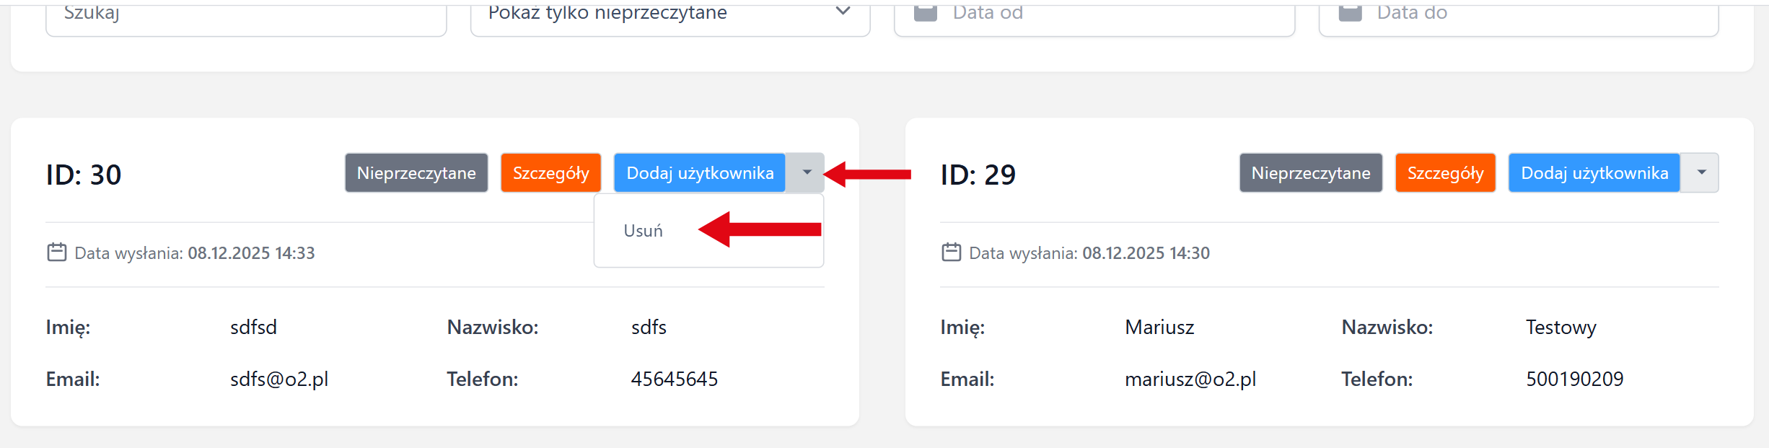
Task: Click calendar icon beside ID 29 send date
Action: point(952,252)
